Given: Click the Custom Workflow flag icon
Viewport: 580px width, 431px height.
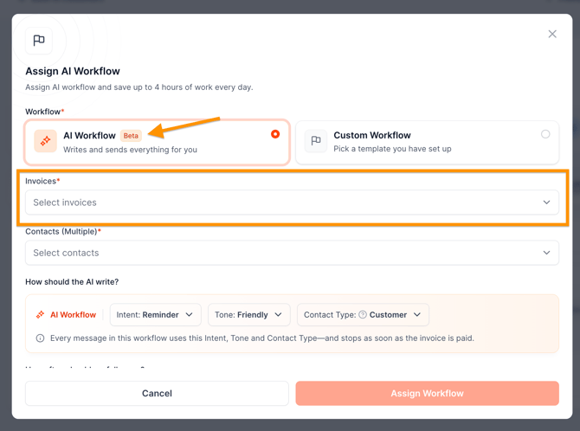Looking at the screenshot, I should 316,141.
